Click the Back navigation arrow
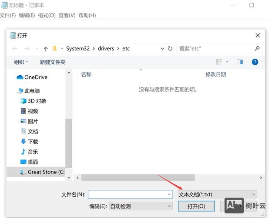The image size is (269, 218). pyautogui.click(x=15, y=49)
